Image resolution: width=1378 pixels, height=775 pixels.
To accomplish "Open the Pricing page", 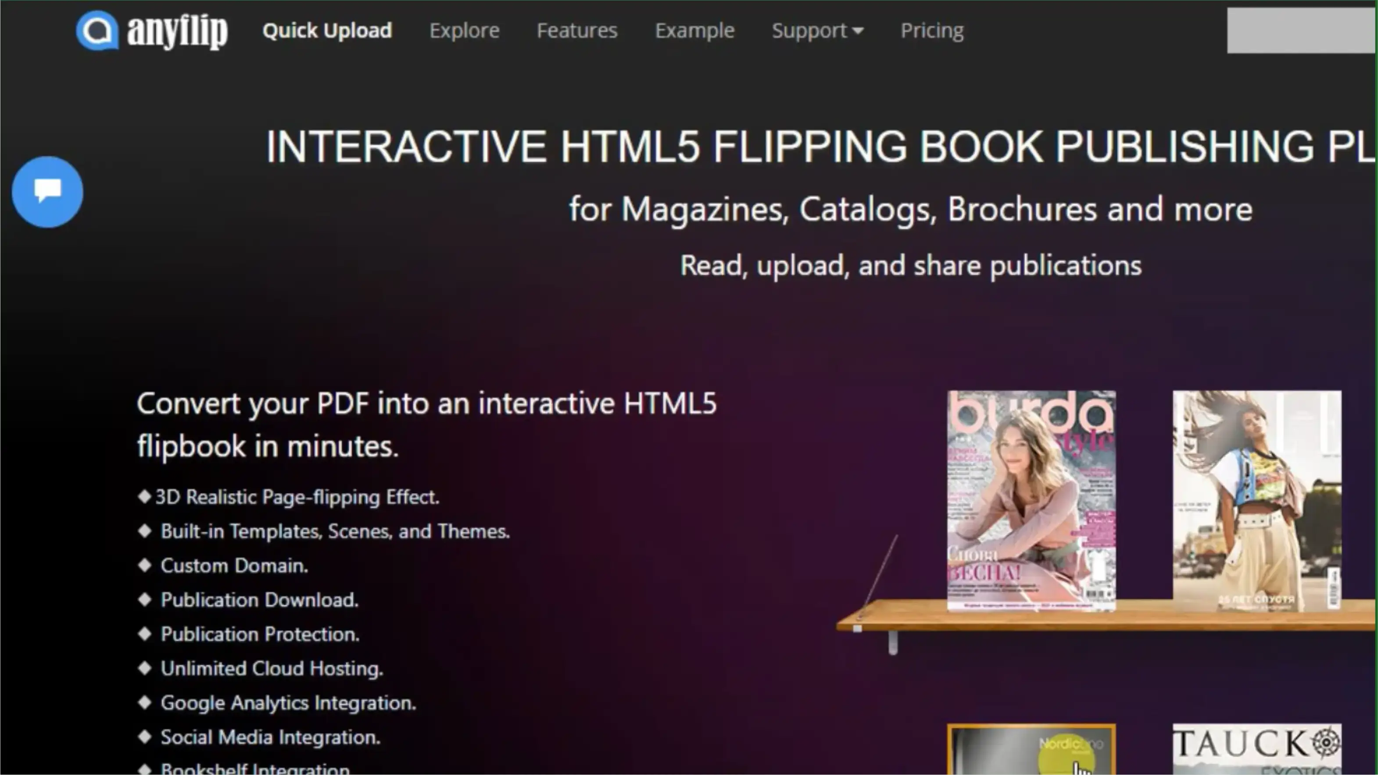I will pyautogui.click(x=932, y=31).
